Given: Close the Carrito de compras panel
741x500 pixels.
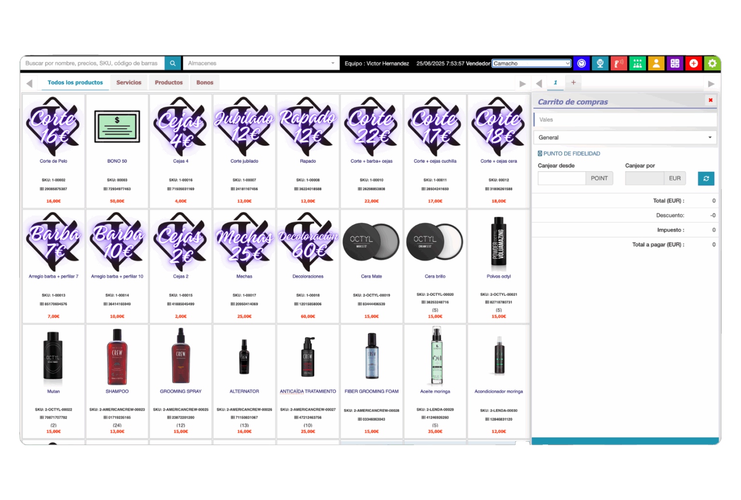Looking at the screenshot, I should [x=711, y=100].
